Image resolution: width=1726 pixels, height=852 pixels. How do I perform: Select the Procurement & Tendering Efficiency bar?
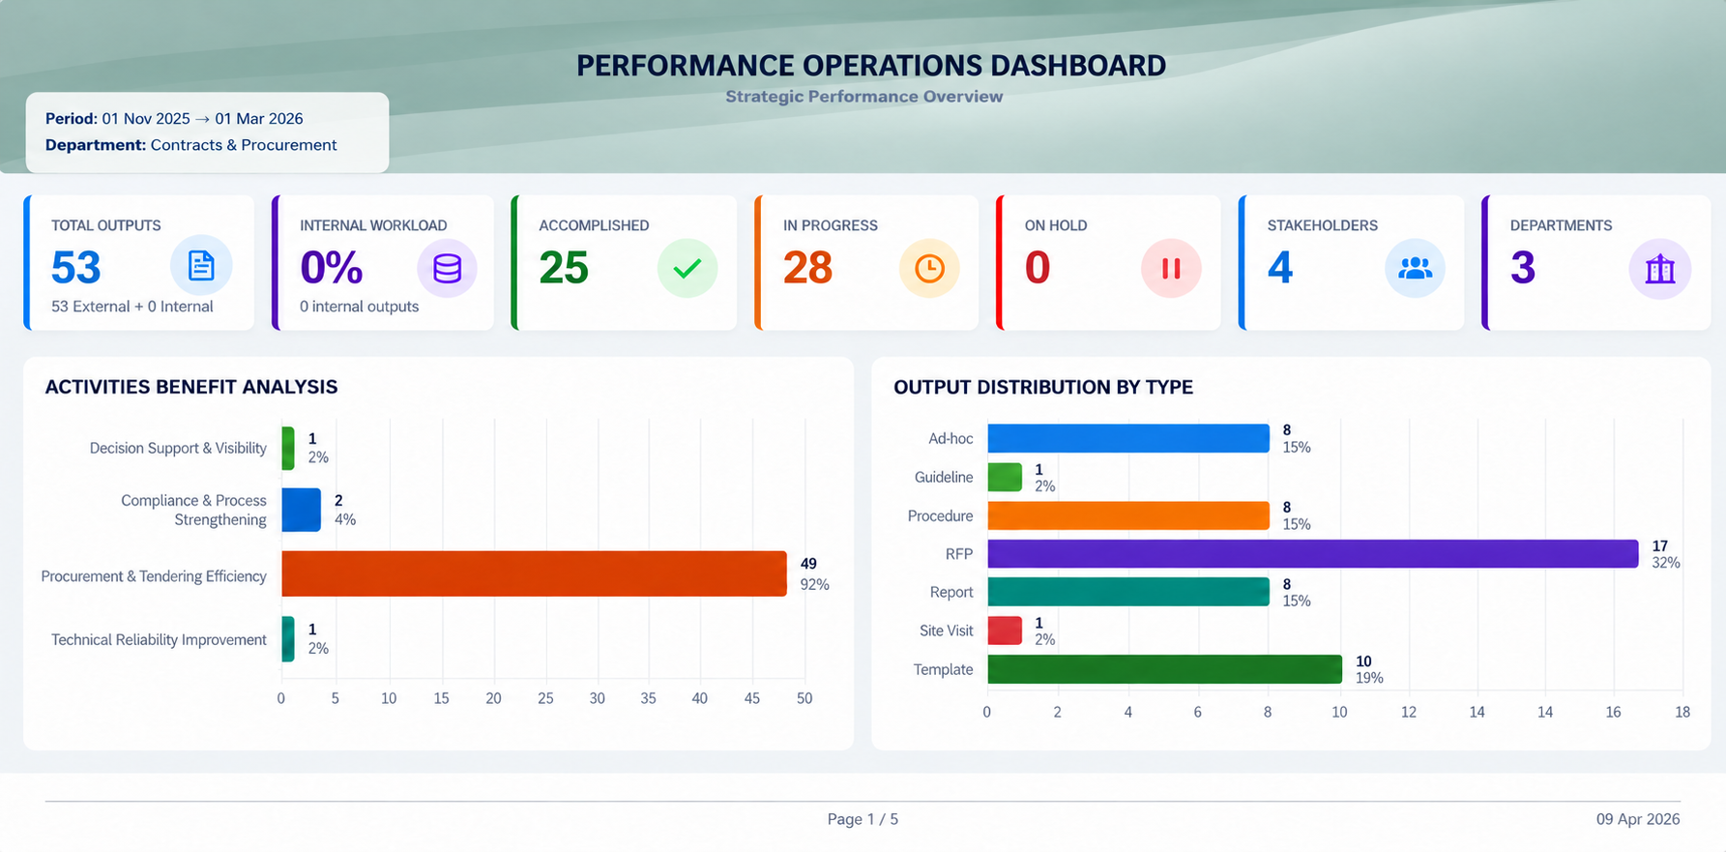534,573
